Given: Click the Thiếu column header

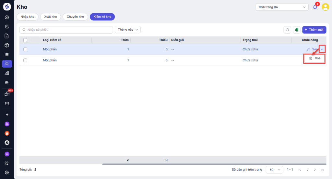Looking at the screenshot, I should click(163, 40).
